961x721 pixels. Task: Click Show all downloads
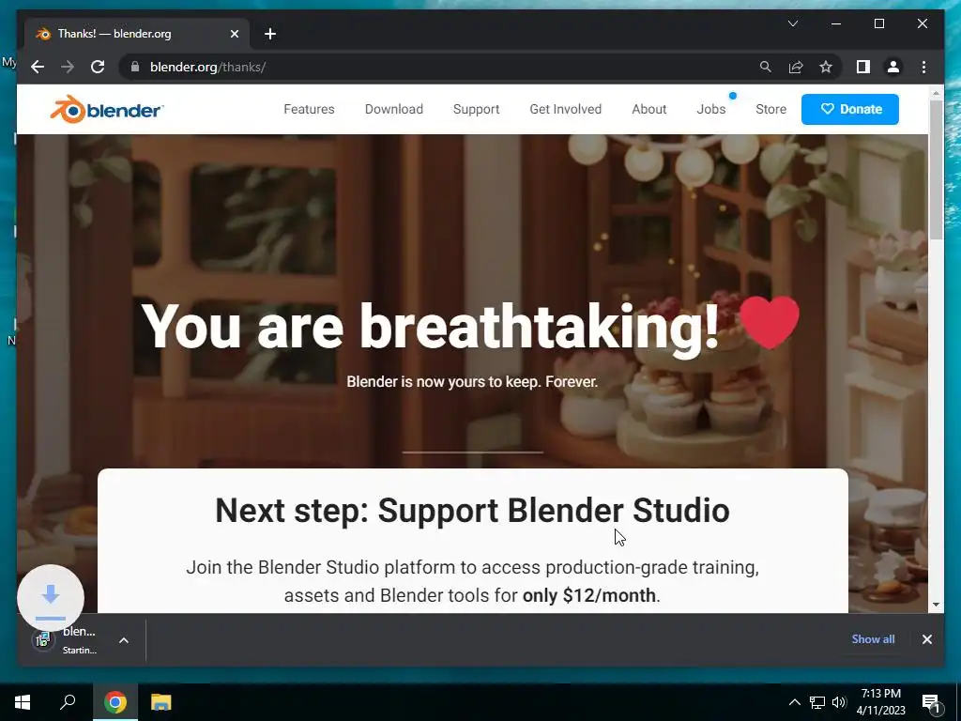873,639
